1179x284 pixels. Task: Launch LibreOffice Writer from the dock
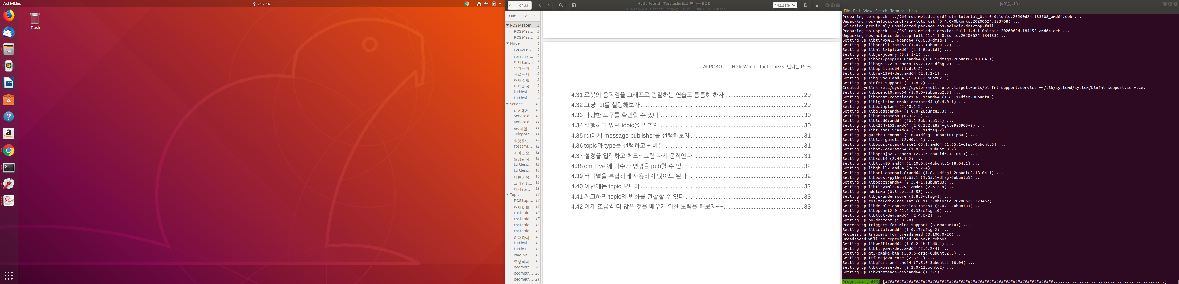pyautogui.click(x=9, y=83)
